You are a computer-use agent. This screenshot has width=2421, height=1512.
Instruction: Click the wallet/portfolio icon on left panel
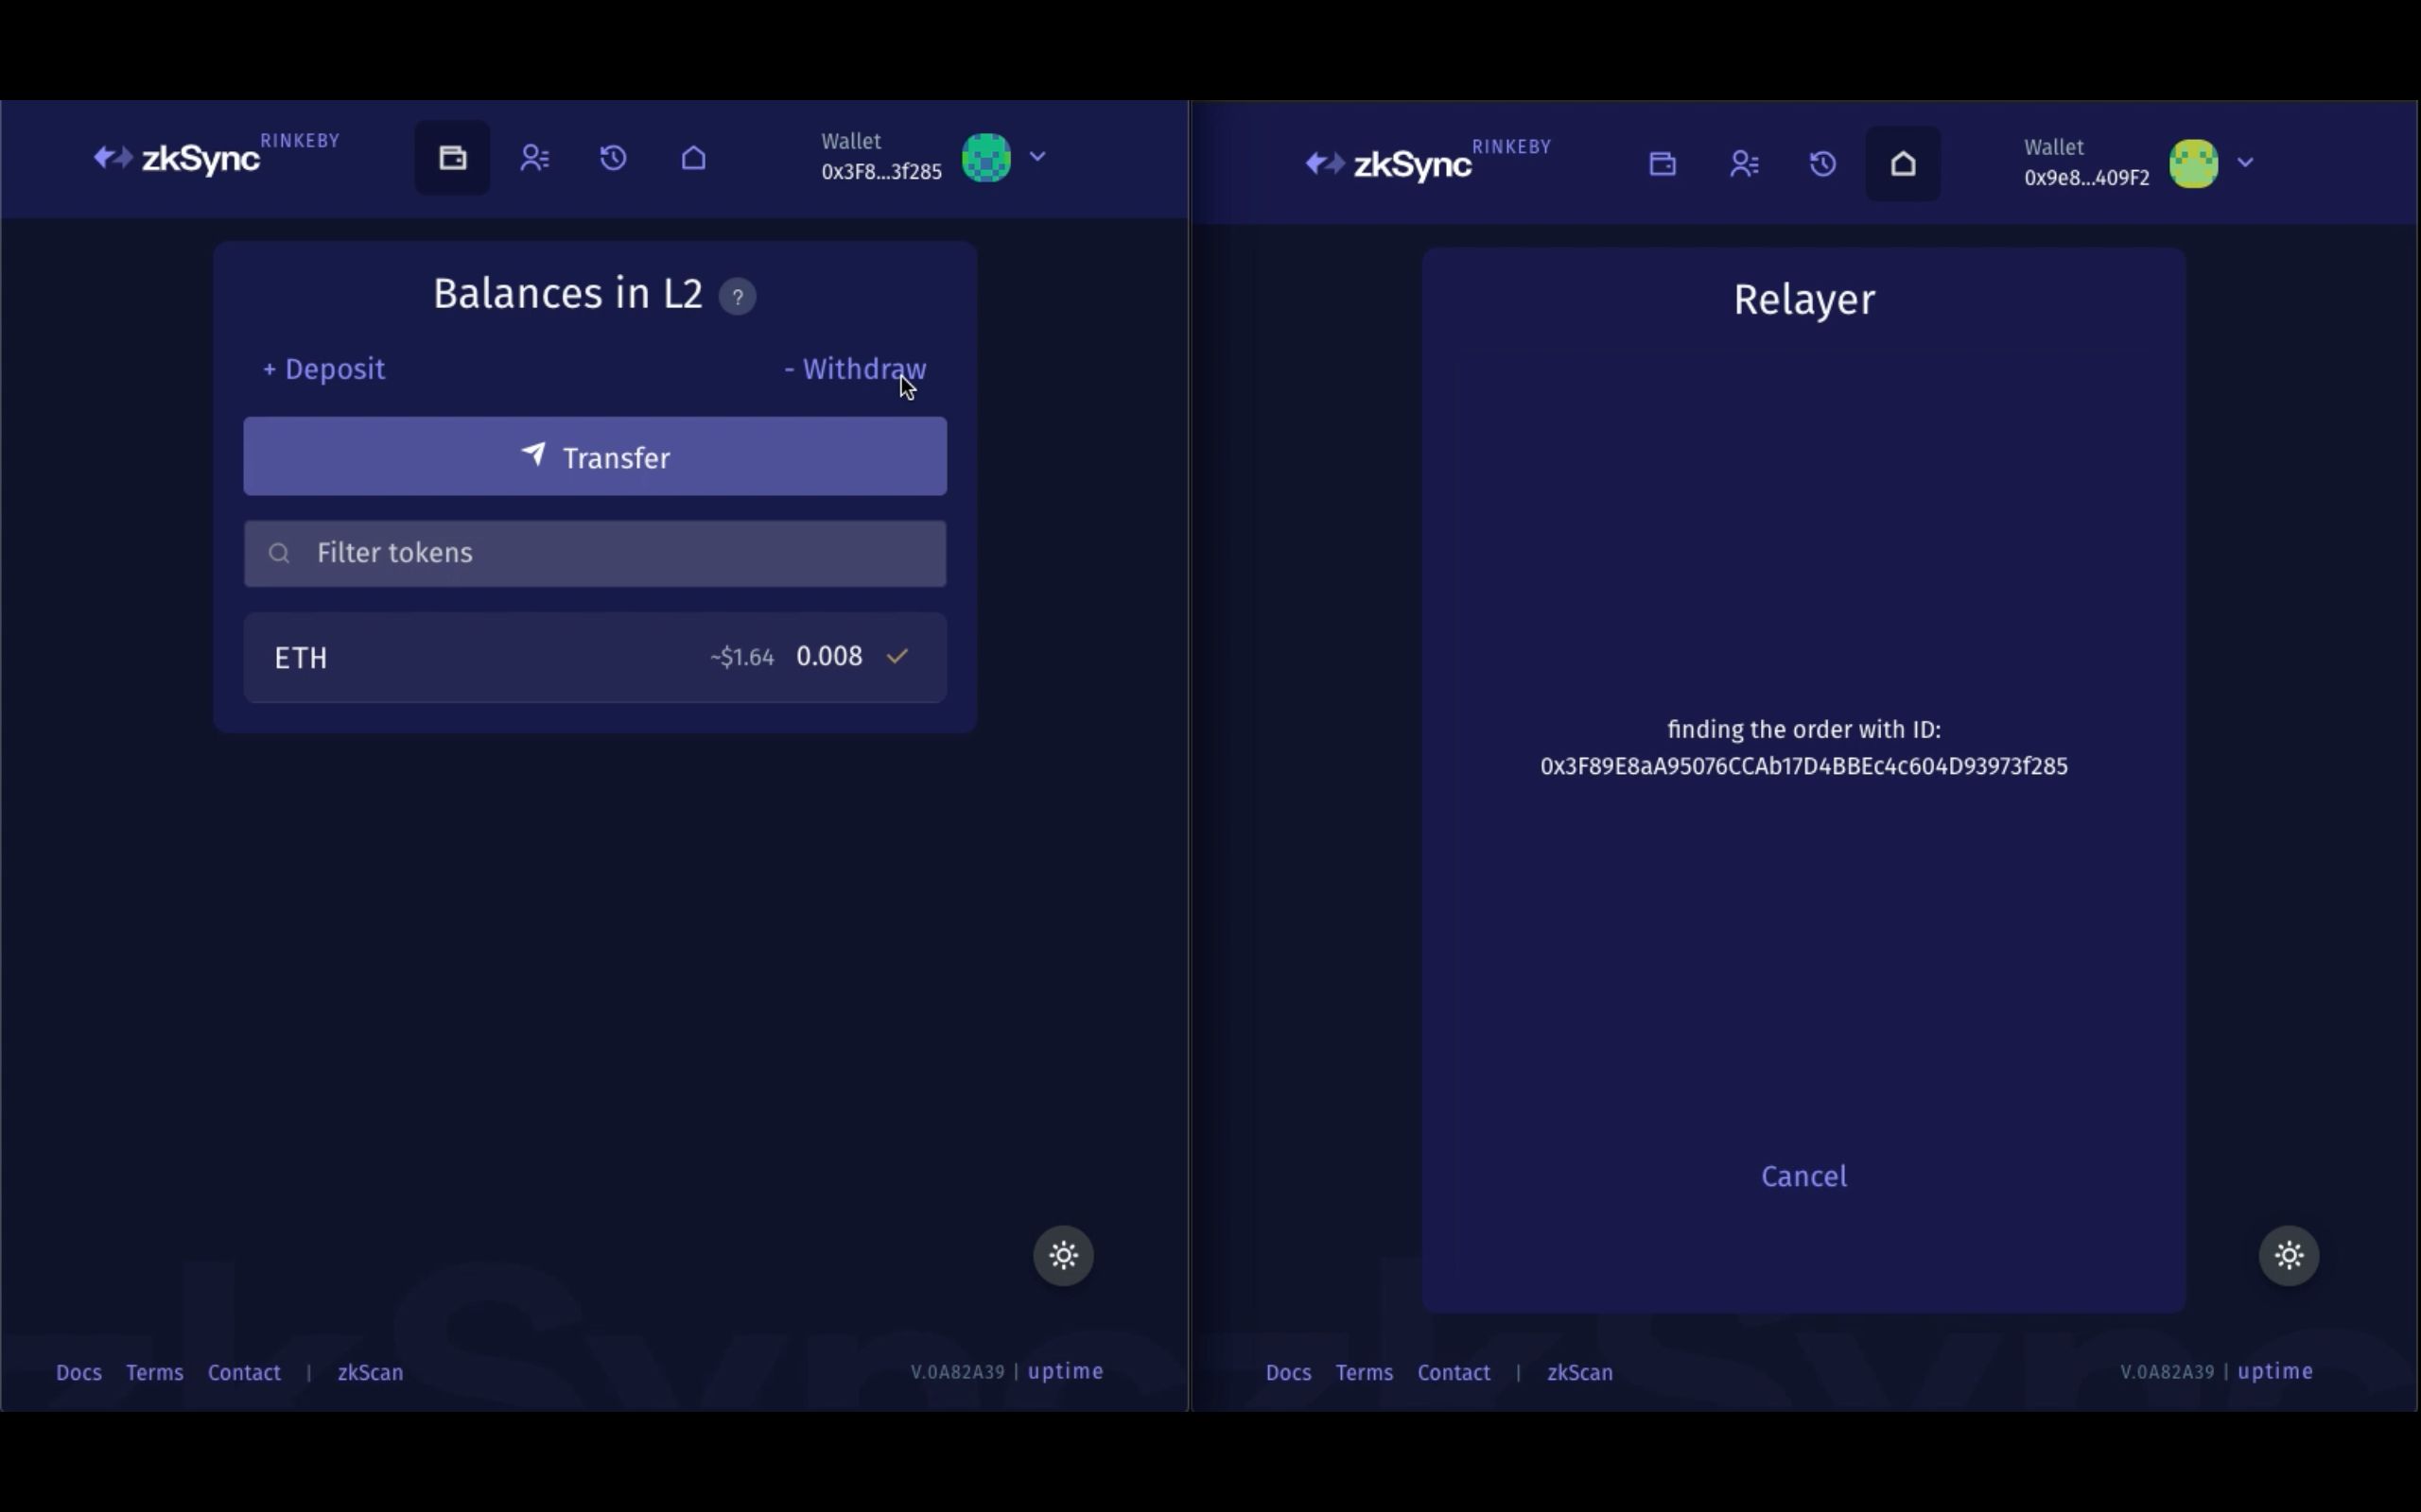[453, 159]
